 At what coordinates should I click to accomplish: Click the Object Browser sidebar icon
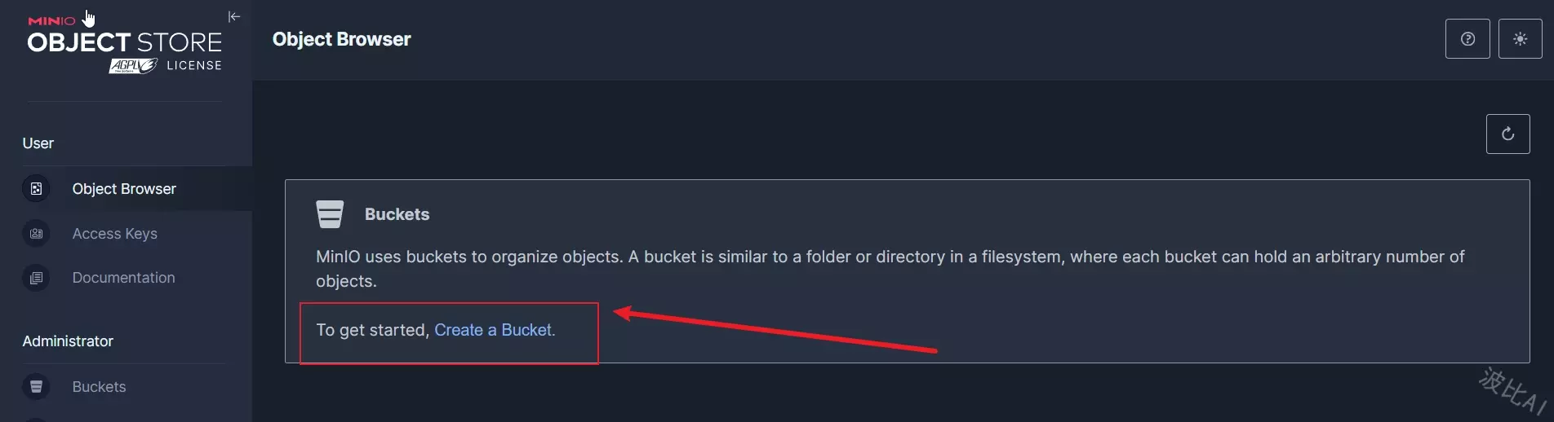[36, 189]
